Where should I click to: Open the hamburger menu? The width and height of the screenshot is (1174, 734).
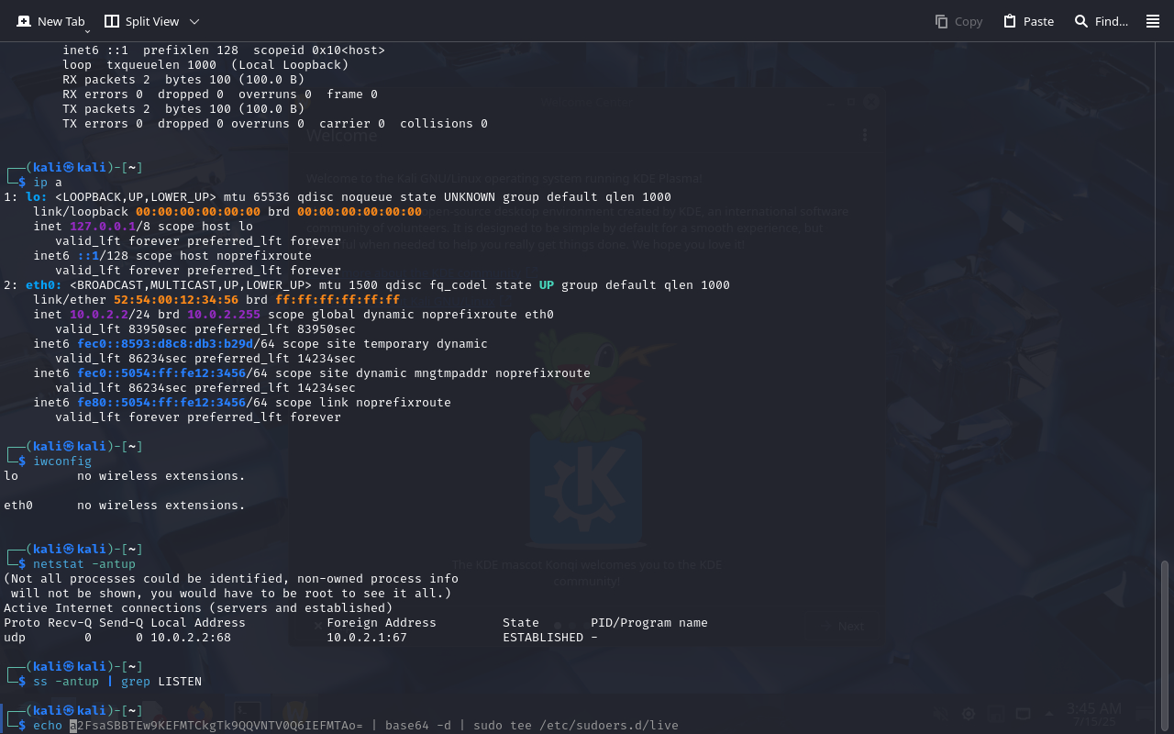[1153, 21]
